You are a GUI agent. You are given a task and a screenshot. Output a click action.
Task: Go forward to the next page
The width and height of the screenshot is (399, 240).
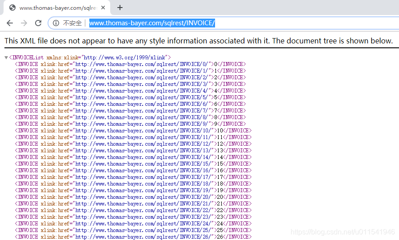[24, 23]
